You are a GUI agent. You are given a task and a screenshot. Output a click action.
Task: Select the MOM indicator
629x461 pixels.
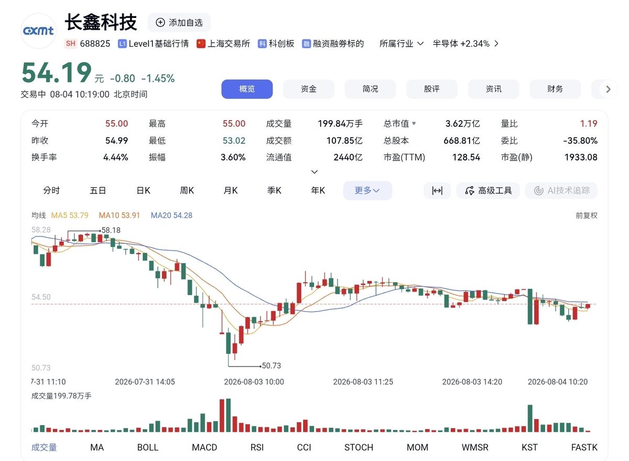pos(417,447)
